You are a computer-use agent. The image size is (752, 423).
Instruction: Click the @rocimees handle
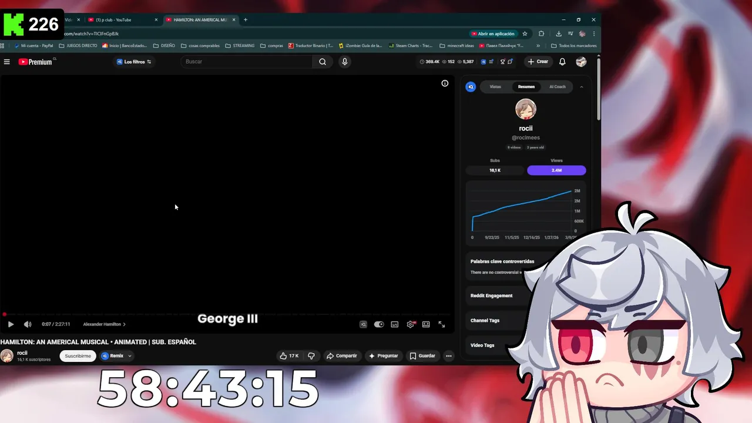point(526,137)
